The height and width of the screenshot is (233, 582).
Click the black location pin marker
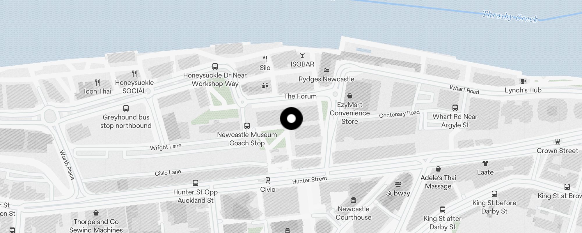click(291, 119)
